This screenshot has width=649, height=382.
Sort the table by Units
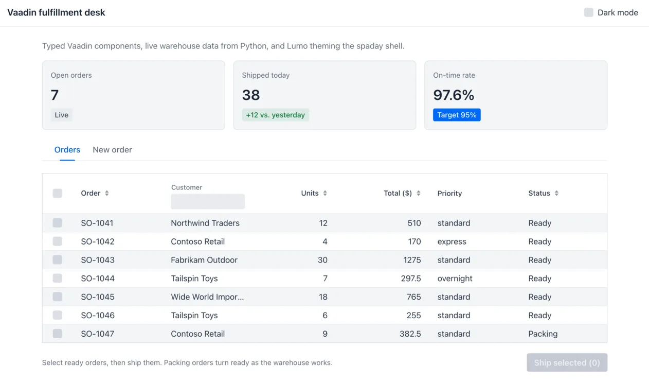(x=314, y=193)
